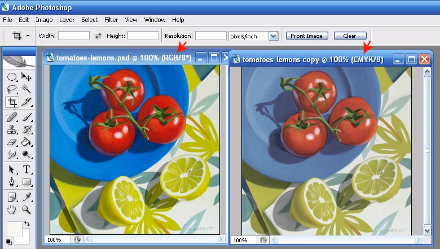The width and height of the screenshot is (440, 249).
Task: Open the Layer menu
Action: [67, 20]
